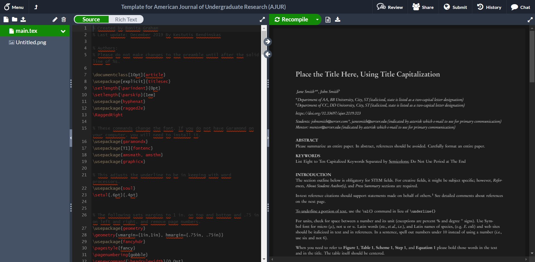Open Share options via the people icon
Screen dimensions: 535x262
pyautogui.click(x=423, y=7)
